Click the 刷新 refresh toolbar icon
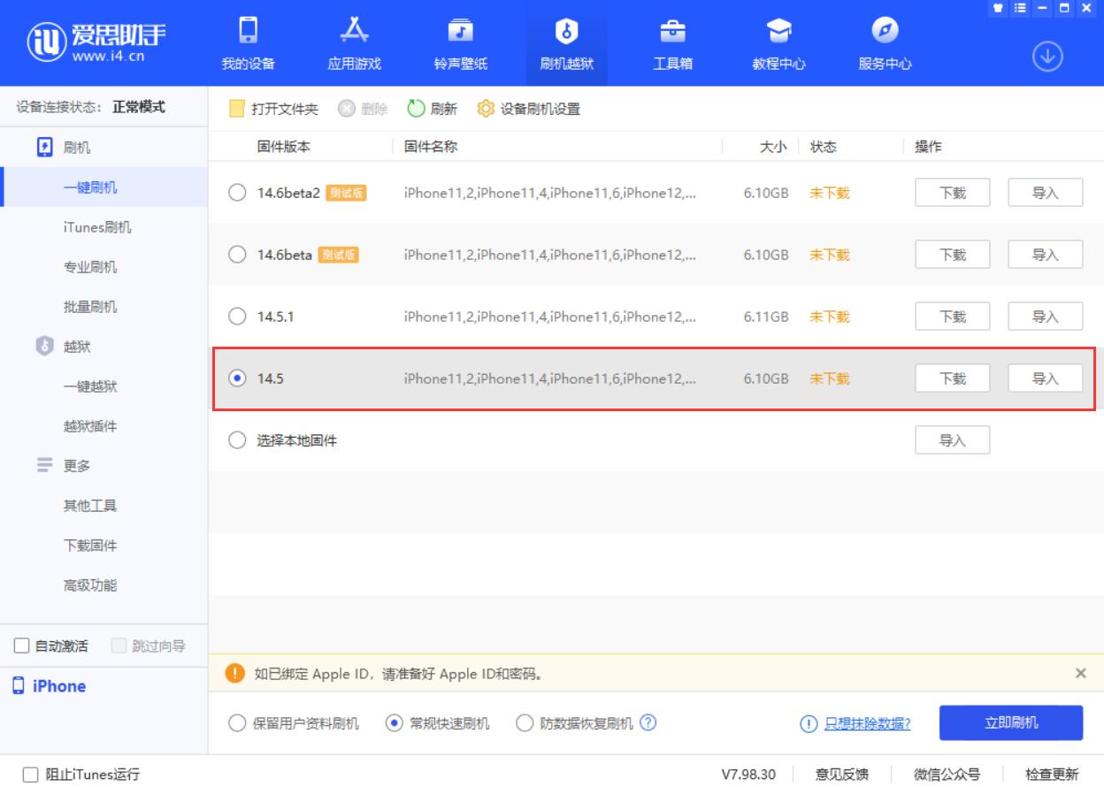1104x787 pixels. pos(417,109)
